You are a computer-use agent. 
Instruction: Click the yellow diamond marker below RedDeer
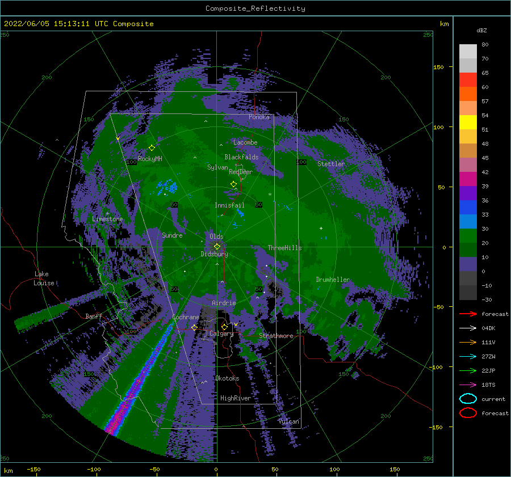233,184
